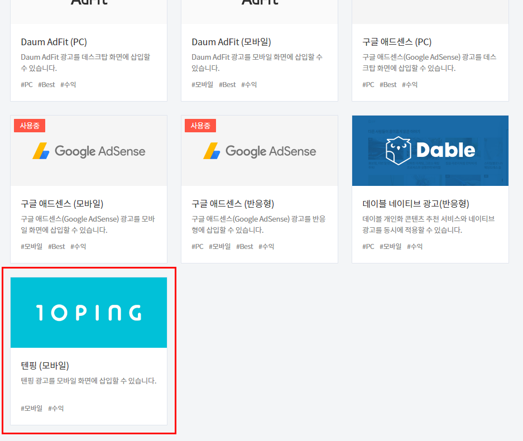Select #Best tag under Daum AdFit (PC)
523x441 pixels.
[46, 85]
